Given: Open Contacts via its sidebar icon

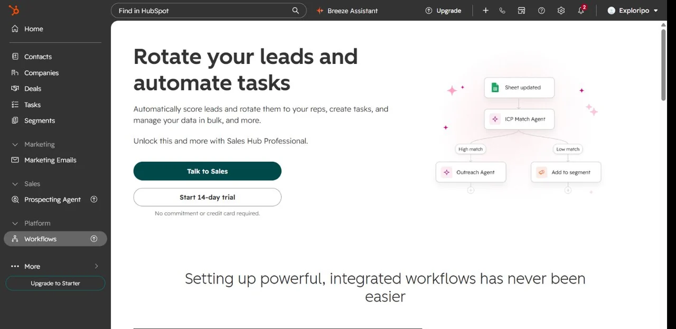Looking at the screenshot, I should coord(15,57).
